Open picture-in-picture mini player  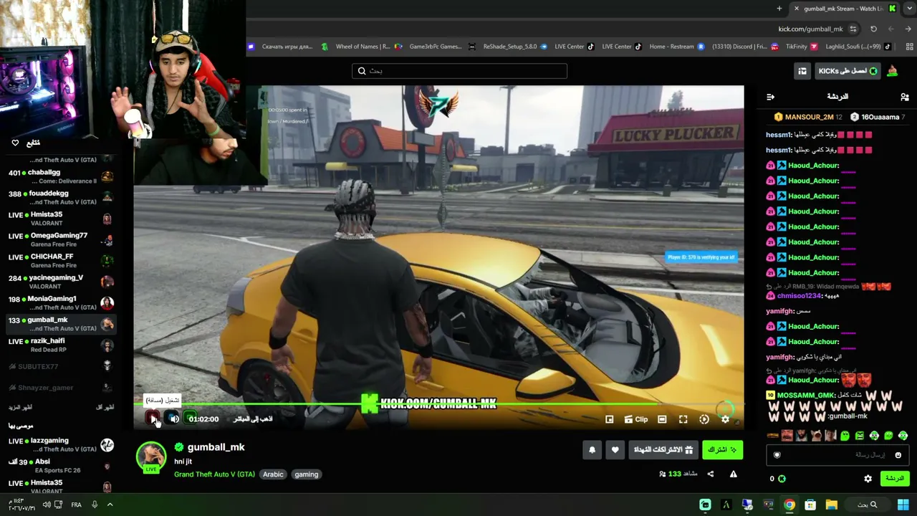click(610, 419)
